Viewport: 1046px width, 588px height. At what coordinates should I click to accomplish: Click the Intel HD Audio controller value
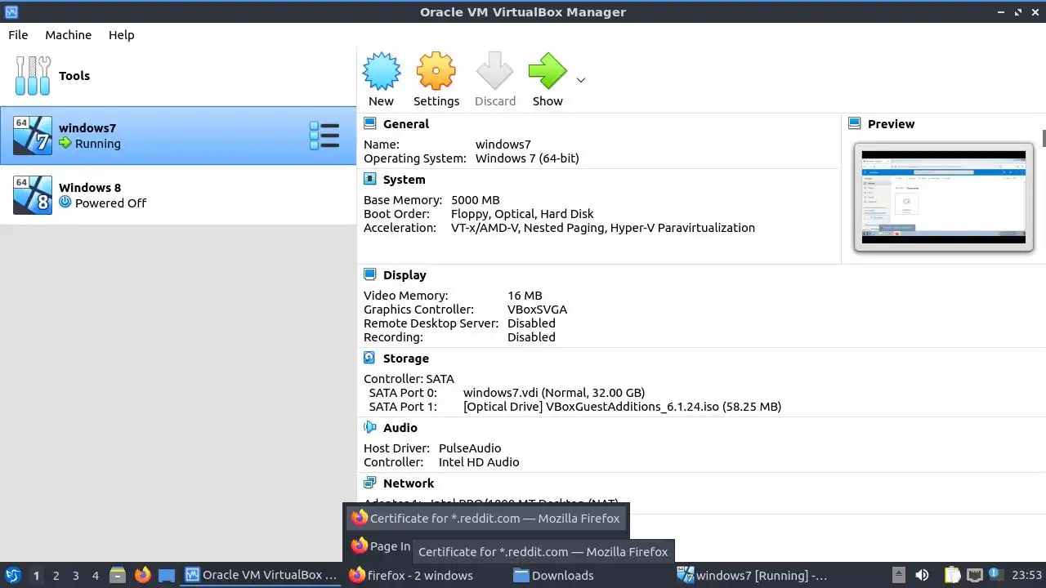(479, 462)
